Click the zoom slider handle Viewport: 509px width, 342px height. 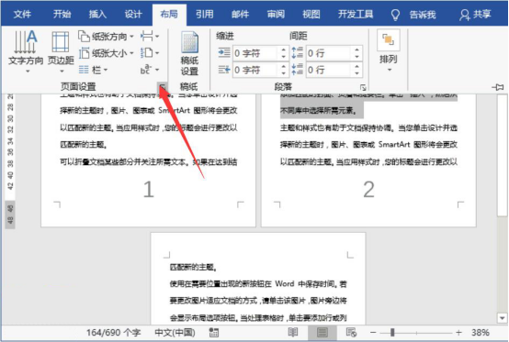(x=392, y=333)
